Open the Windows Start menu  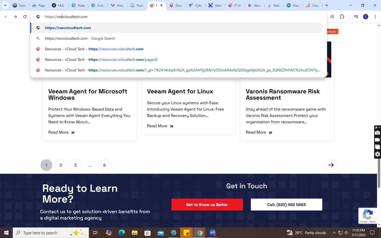pos(6,233)
